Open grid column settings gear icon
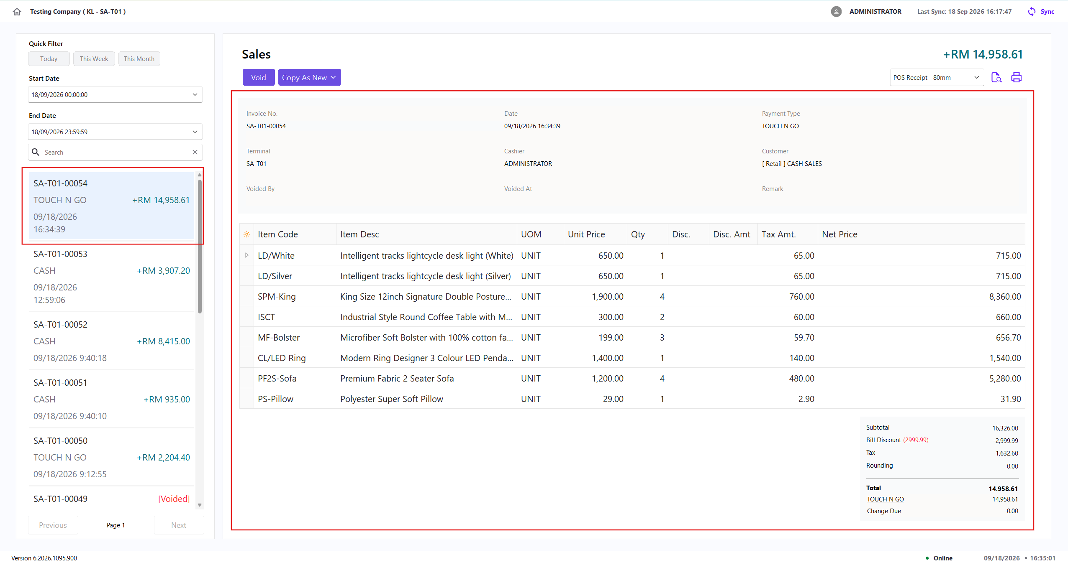The width and height of the screenshot is (1068, 565). click(246, 234)
